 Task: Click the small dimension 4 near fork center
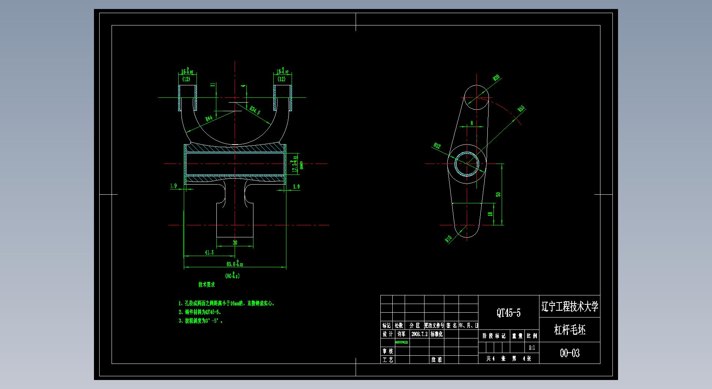(x=244, y=86)
